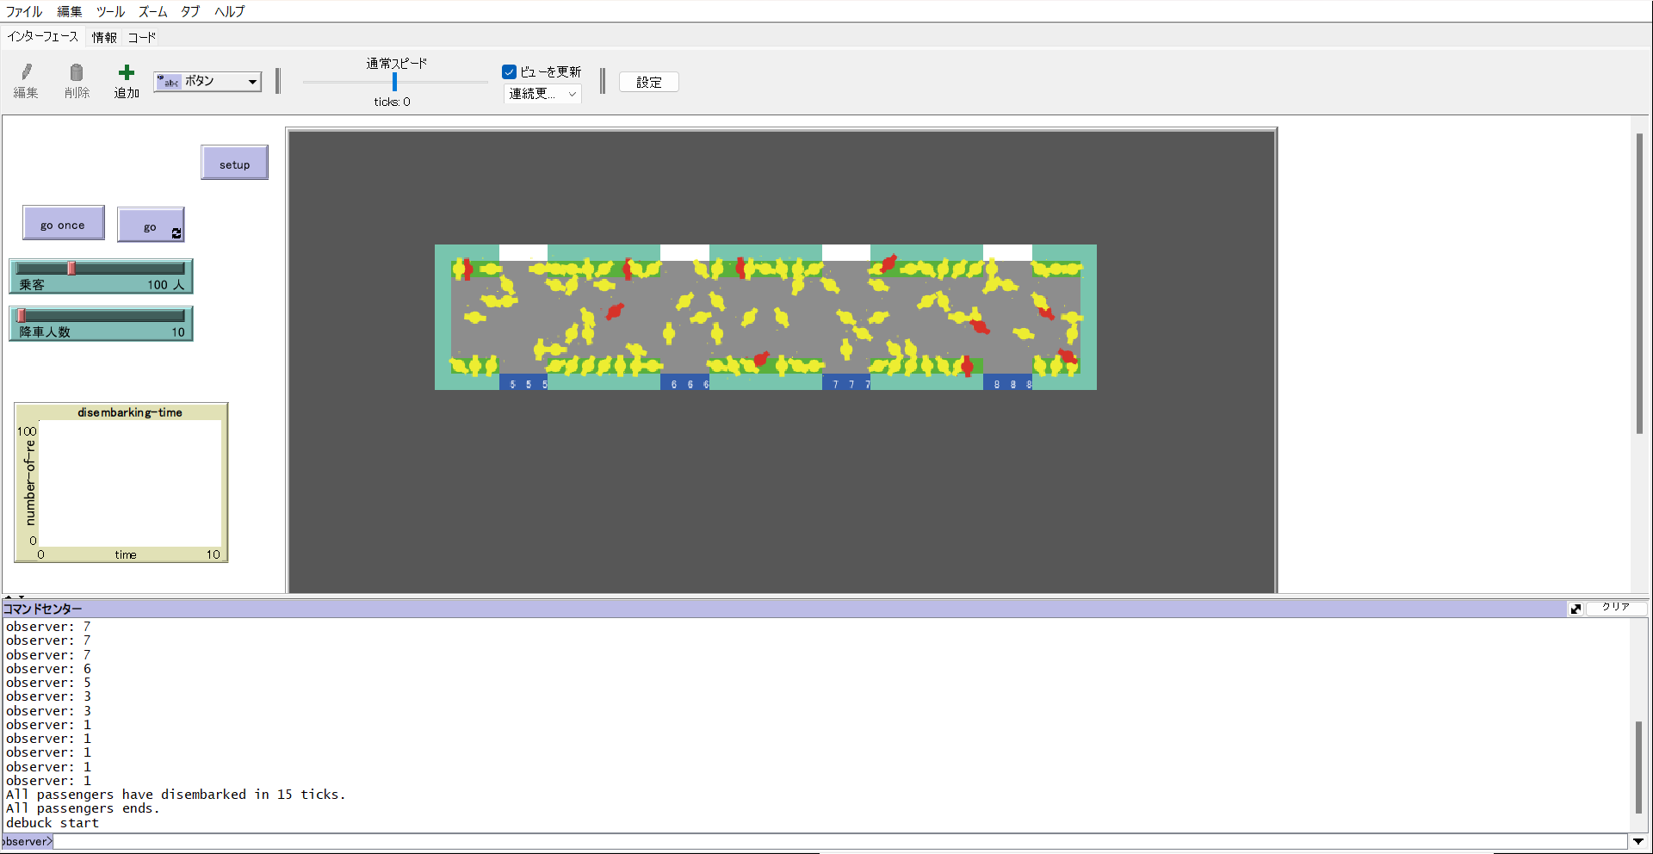Click the 乗客 slider handle
1653x854 pixels.
[71, 269]
